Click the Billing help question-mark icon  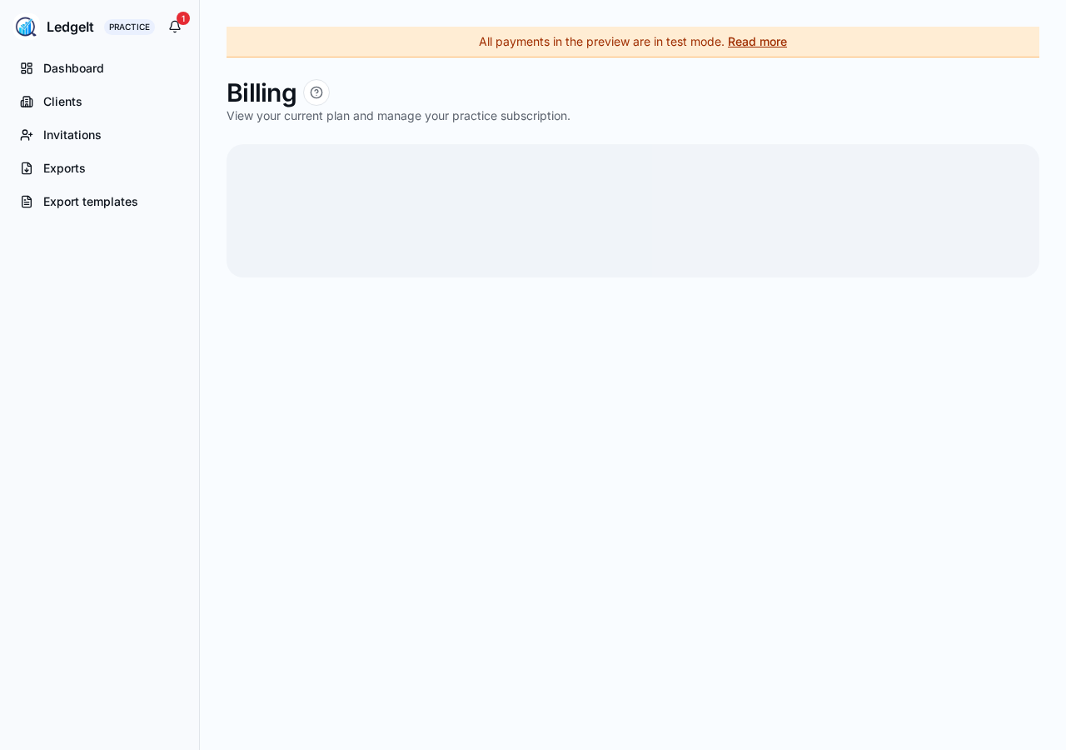pos(316,92)
